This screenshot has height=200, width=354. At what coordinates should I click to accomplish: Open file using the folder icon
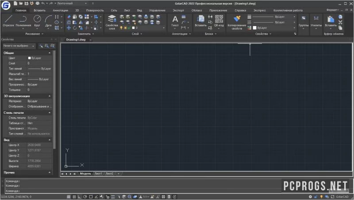tap(21, 4)
